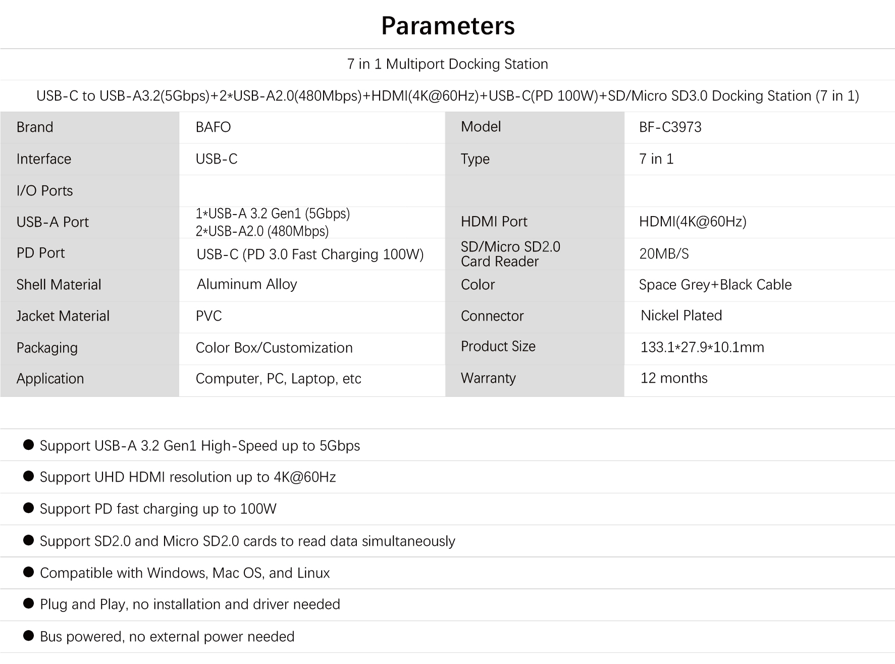The height and width of the screenshot is (664, 895).
Task: Click the 'Computer, PC, Laptop, etc' application text
Action: click(x=278, y=379)
